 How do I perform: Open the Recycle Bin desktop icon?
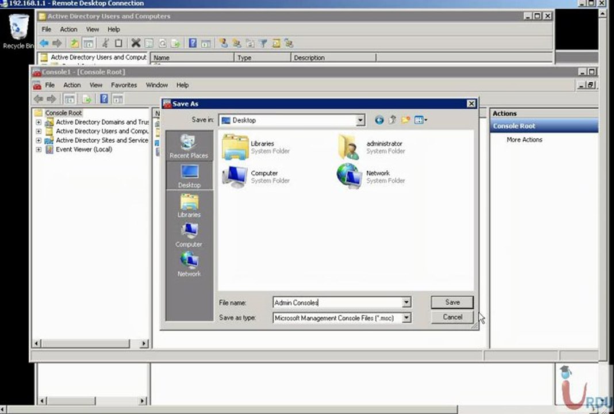(18, 31)
